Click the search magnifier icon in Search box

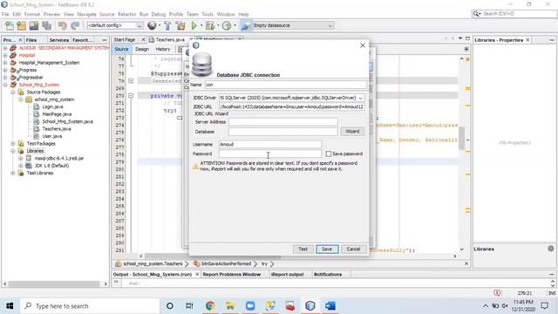point(476,14)
